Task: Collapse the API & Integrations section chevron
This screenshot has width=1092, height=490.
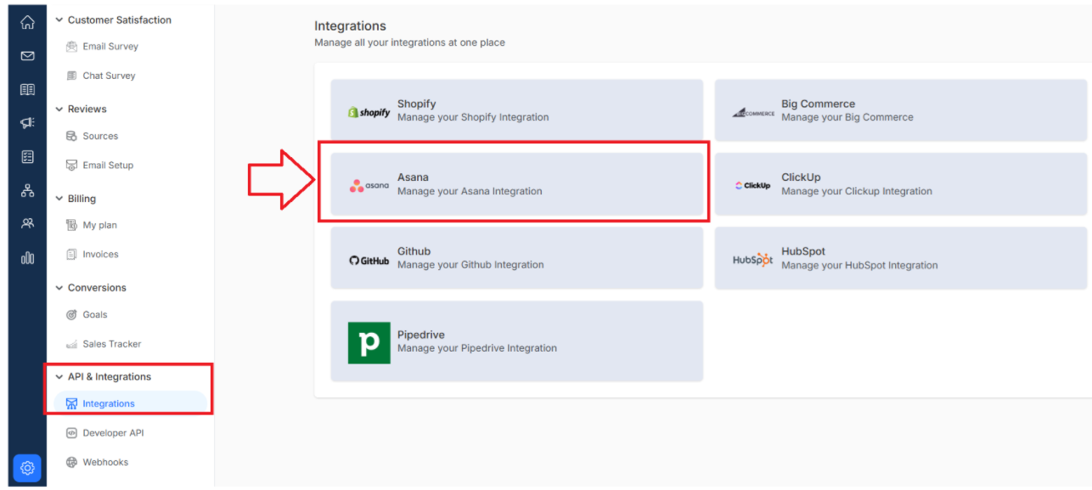Action: [x=59, y=376]
